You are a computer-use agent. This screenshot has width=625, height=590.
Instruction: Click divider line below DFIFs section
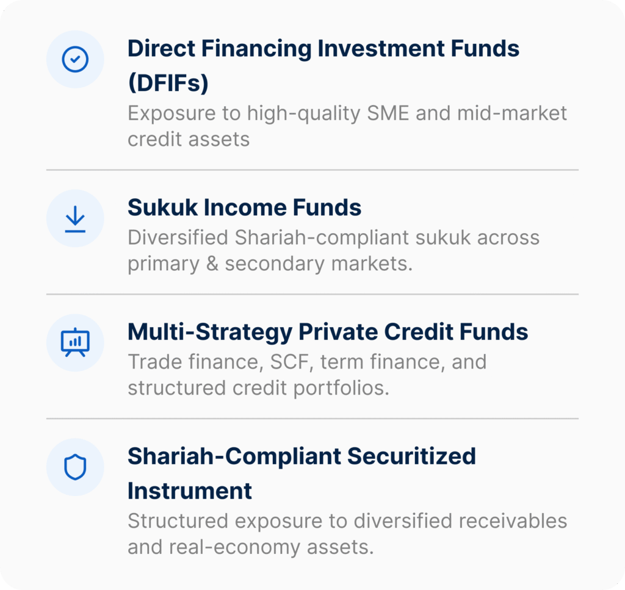(312, 170)
